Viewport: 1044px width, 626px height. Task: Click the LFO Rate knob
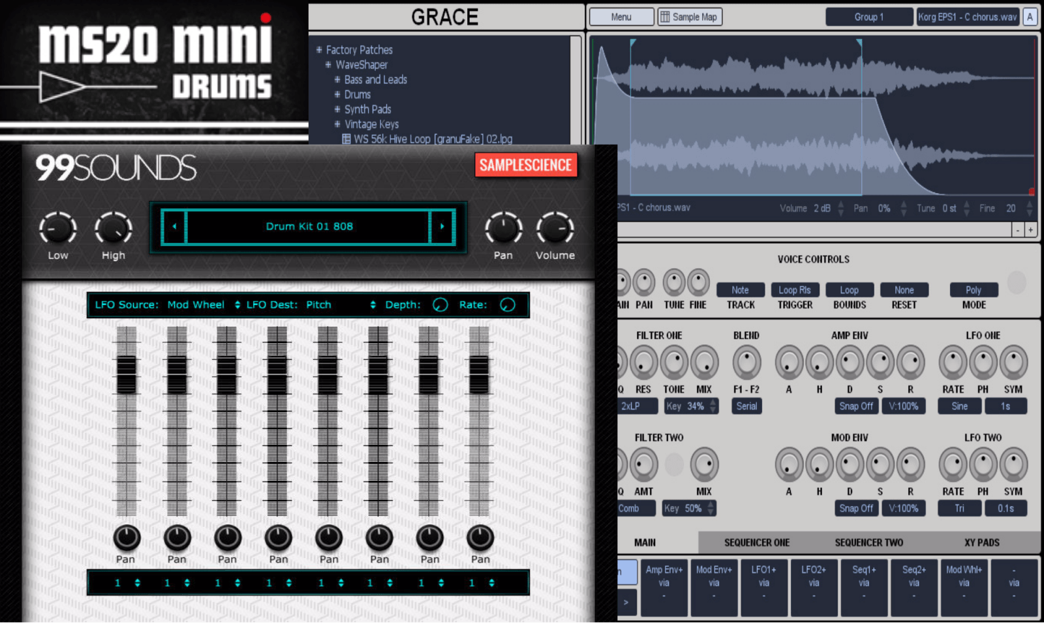tap(507, 305)
